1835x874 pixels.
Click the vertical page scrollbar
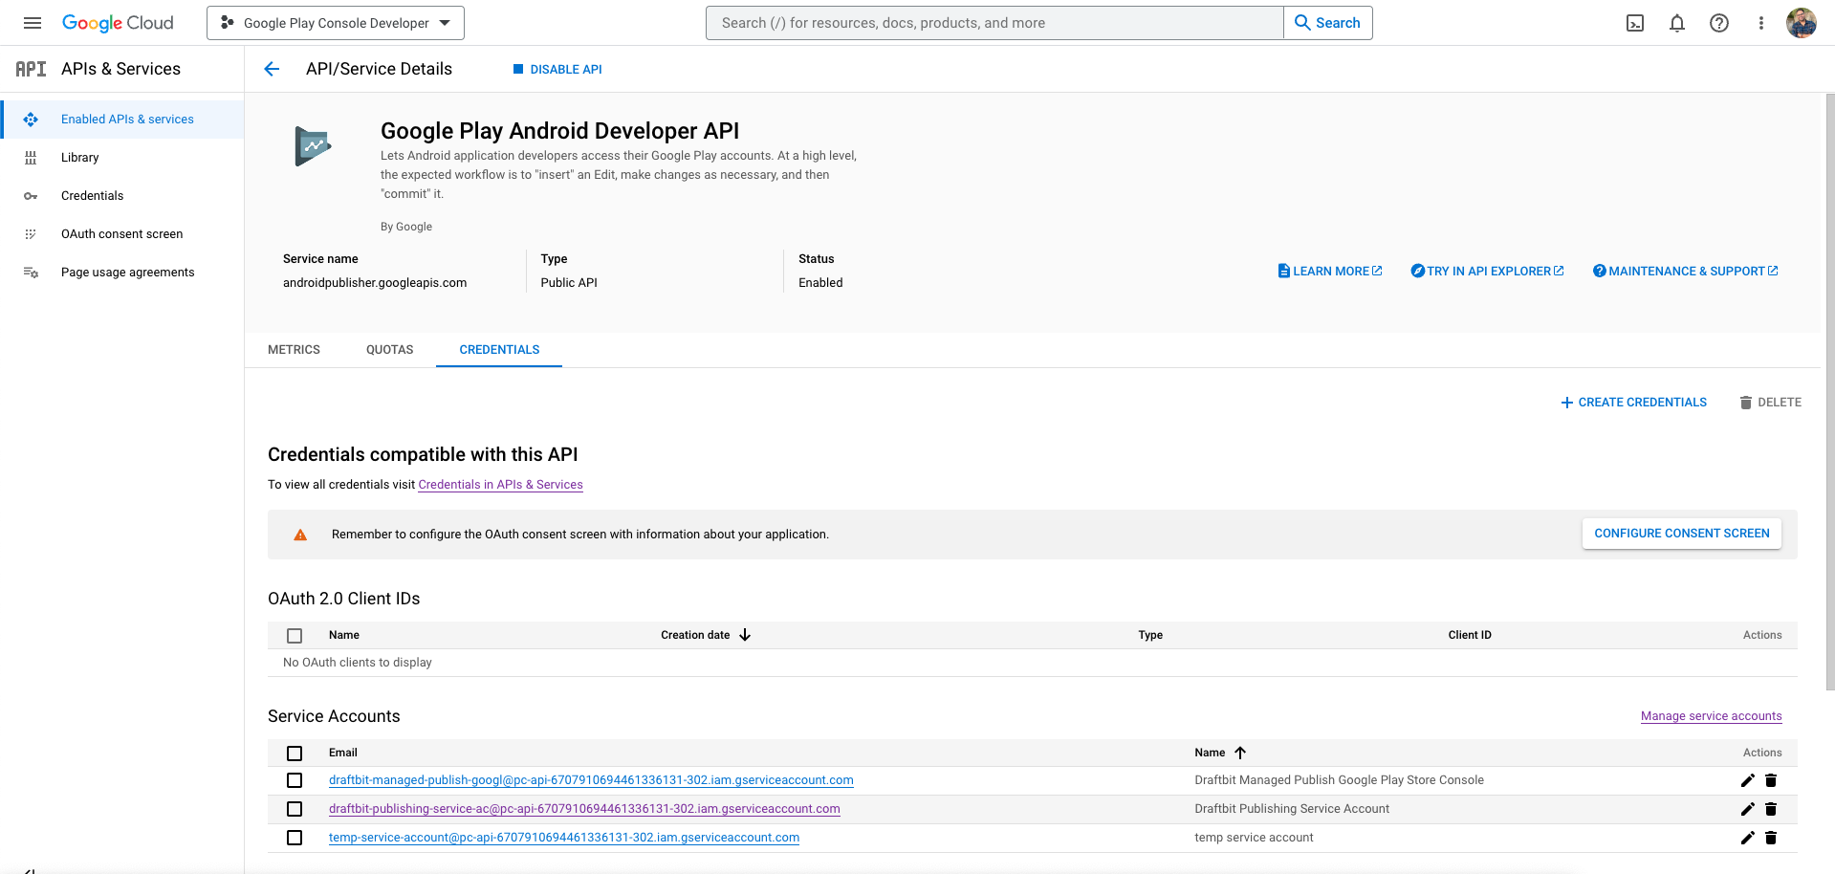1830,392
